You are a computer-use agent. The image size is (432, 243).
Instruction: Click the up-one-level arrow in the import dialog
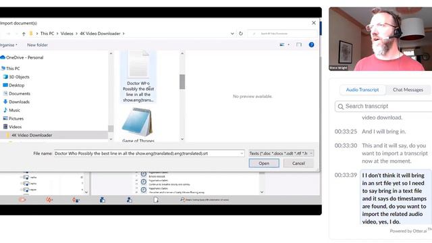pyautogui.click(x=24, y=34)
